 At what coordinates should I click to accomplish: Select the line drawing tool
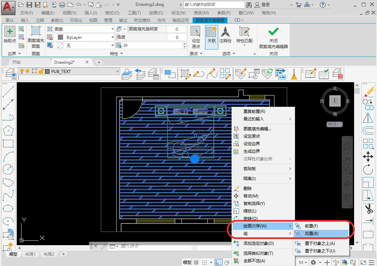(8, 92)
